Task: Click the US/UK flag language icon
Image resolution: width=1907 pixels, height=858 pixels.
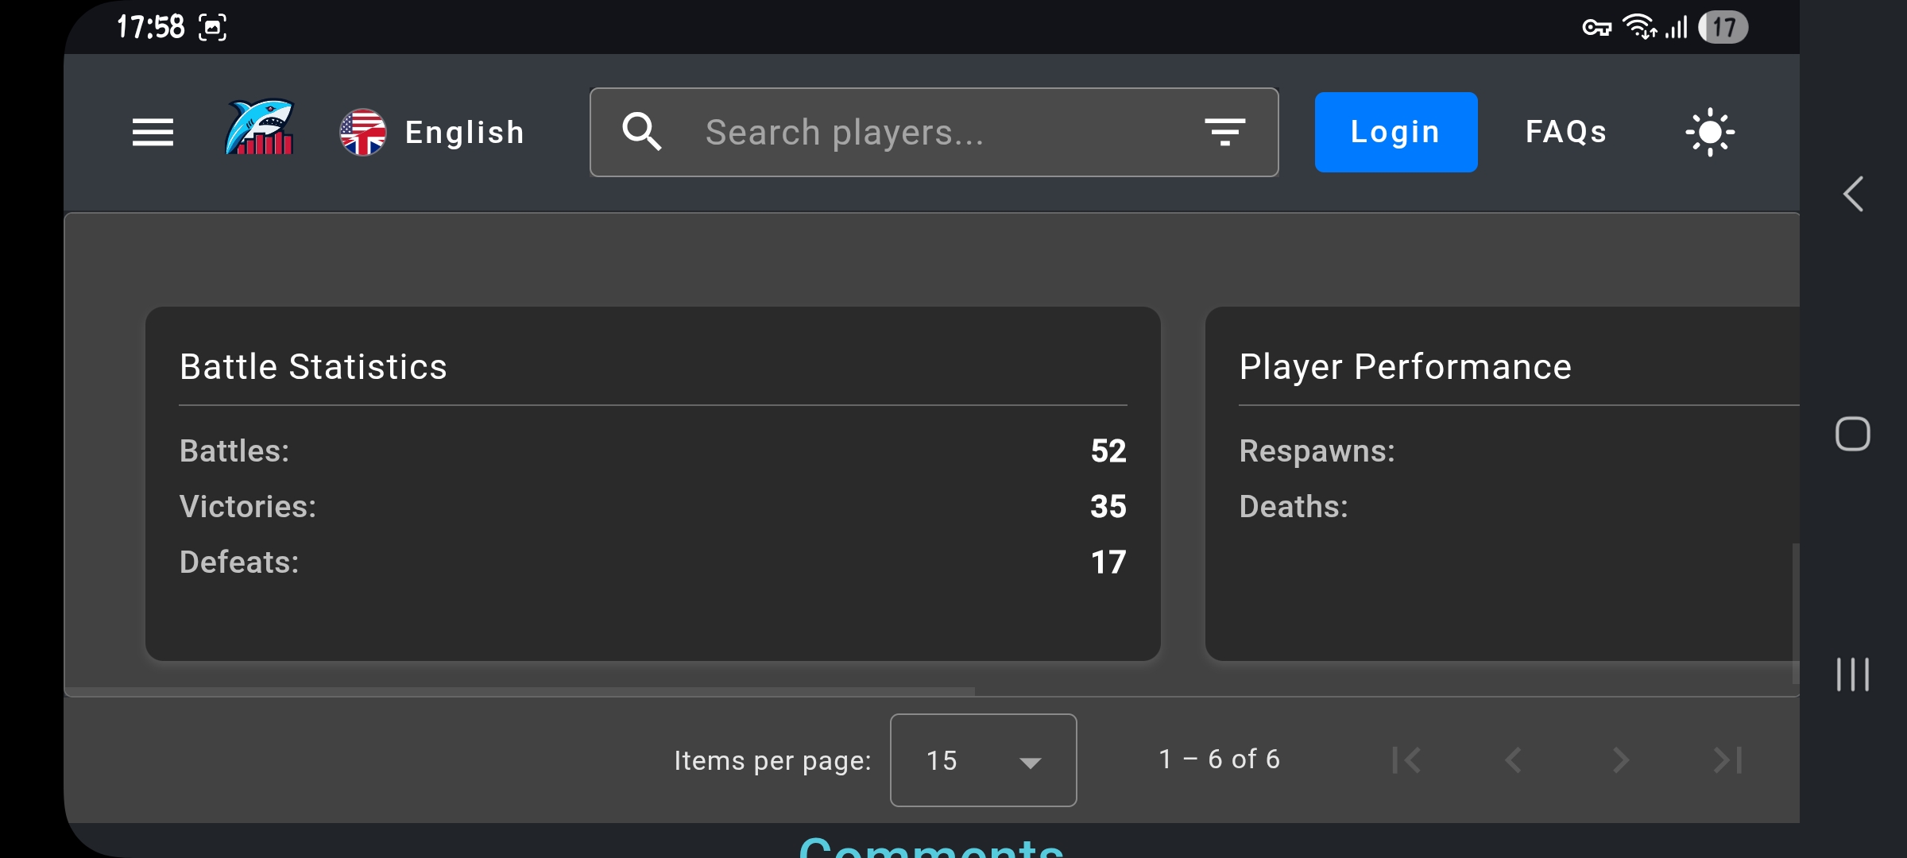Action: coord(363,132)
